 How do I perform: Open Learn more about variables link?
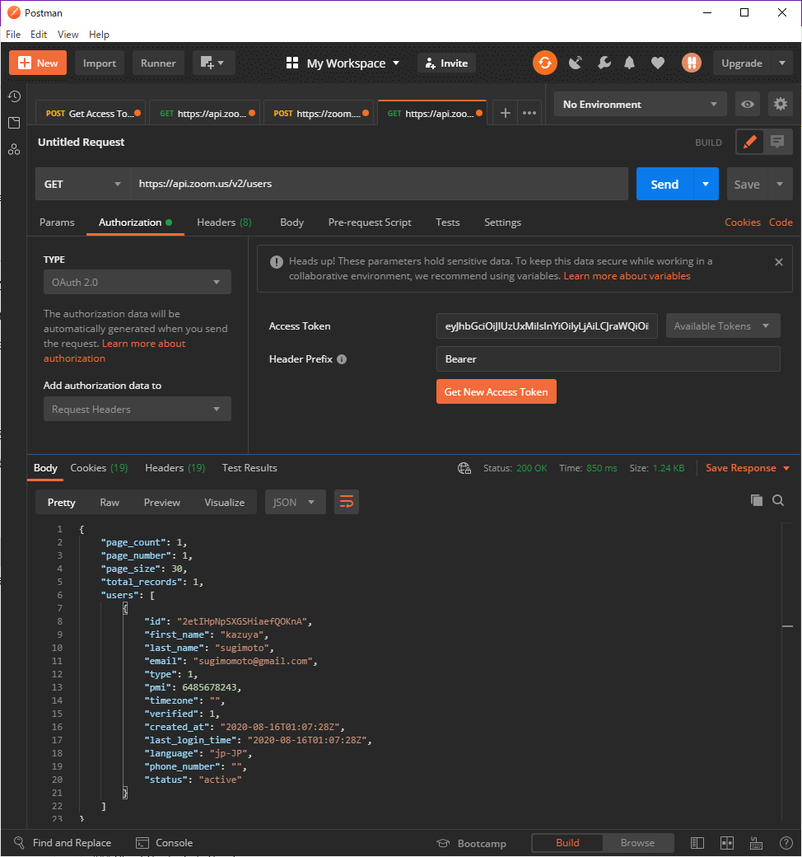(627, 276)
